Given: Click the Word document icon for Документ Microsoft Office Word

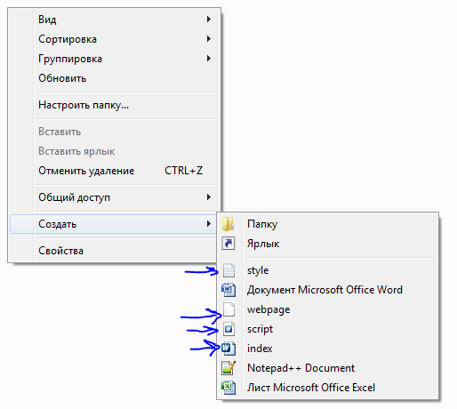Looking at the screenshot, I should point(228,290).
